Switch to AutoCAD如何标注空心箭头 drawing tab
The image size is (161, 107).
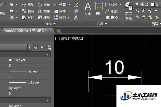pyautogui.click(x=25, y=30)
